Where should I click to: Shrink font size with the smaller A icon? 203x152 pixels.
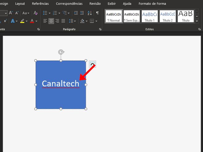(x=17, y=13)
